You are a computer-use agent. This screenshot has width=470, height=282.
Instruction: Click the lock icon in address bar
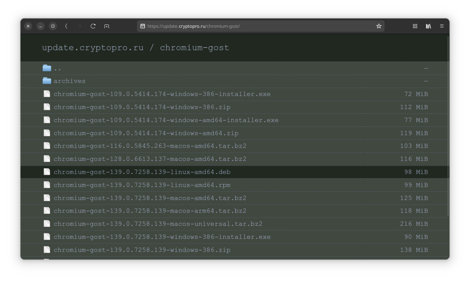[142, 26]
